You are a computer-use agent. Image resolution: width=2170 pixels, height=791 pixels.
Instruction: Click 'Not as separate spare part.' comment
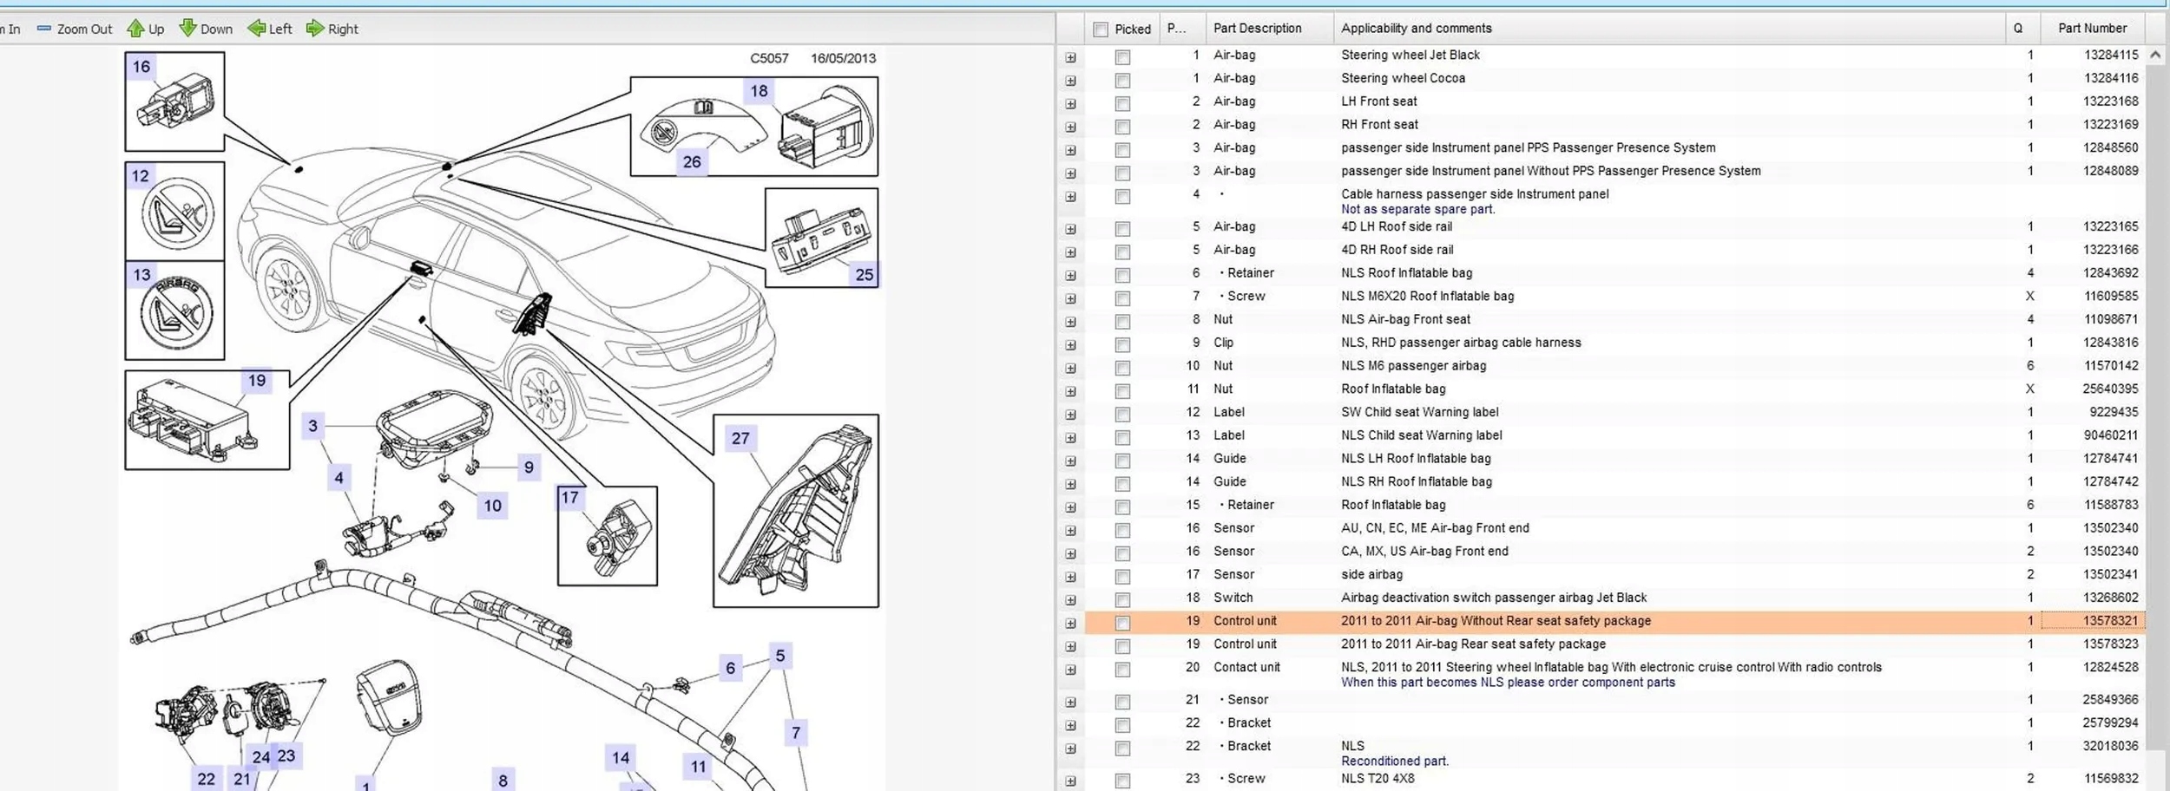tap(1417, 209)
